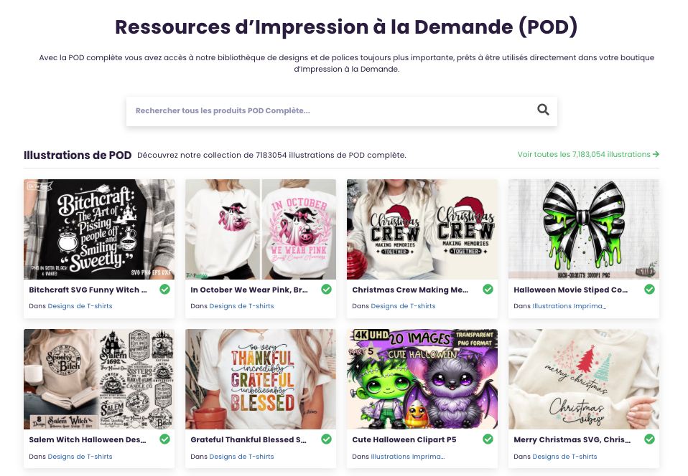Click green checkmark on Halloween Movie Striped card
The width and height of the screenshot is (688, 476).
[649, 290]
